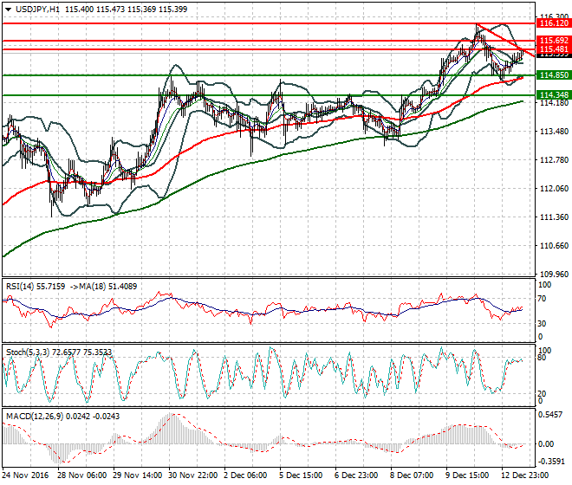Click the 29 Nov 14:00 time label
This screenshot has width=572, height=485.
(x=138, y=475)
